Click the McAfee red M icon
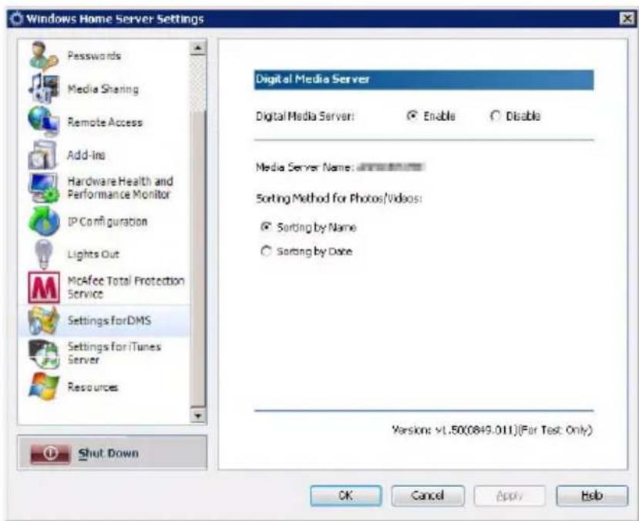The height and width of the screenshot is (521, 639). [44, 287]
